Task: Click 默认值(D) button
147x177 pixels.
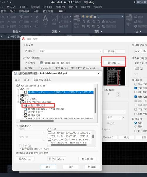Action: 88,159
